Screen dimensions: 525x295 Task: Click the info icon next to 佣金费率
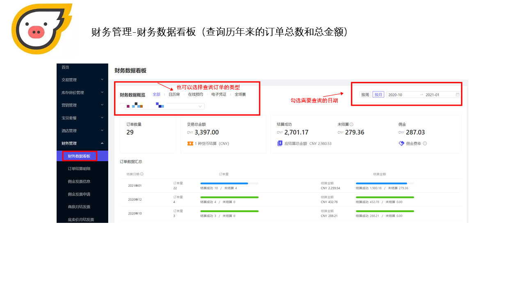[425, 143]
